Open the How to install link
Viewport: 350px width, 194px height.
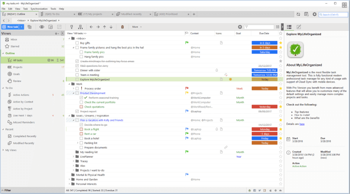302,115
